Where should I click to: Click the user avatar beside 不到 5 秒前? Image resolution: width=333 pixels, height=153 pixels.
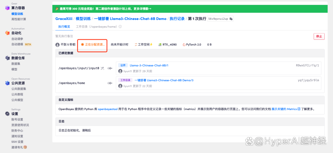(x=57, y=45)
